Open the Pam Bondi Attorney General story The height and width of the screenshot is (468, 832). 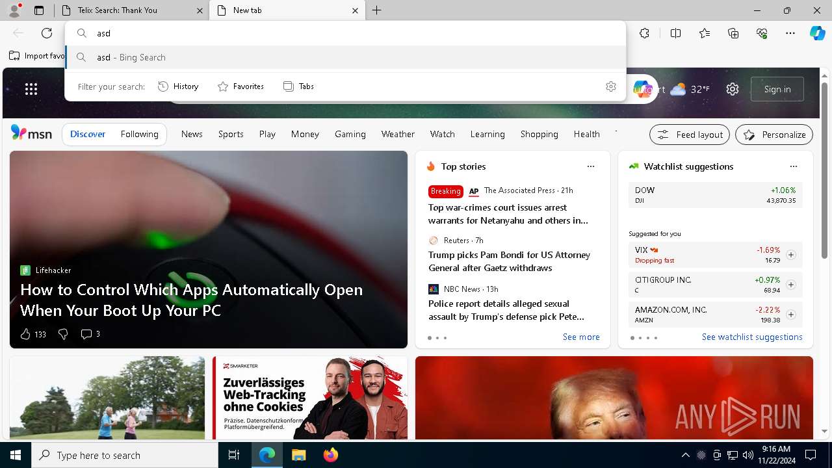click(509, 261)
